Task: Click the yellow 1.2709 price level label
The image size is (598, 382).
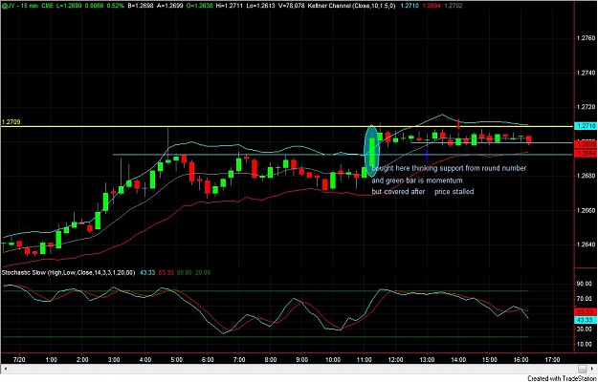Action: [11, 122]
